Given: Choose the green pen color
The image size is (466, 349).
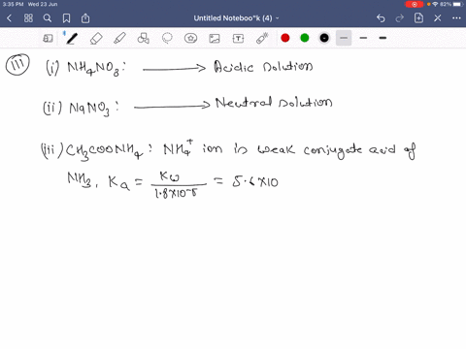Looking at the screenshot, I should [x=305, y=38].
